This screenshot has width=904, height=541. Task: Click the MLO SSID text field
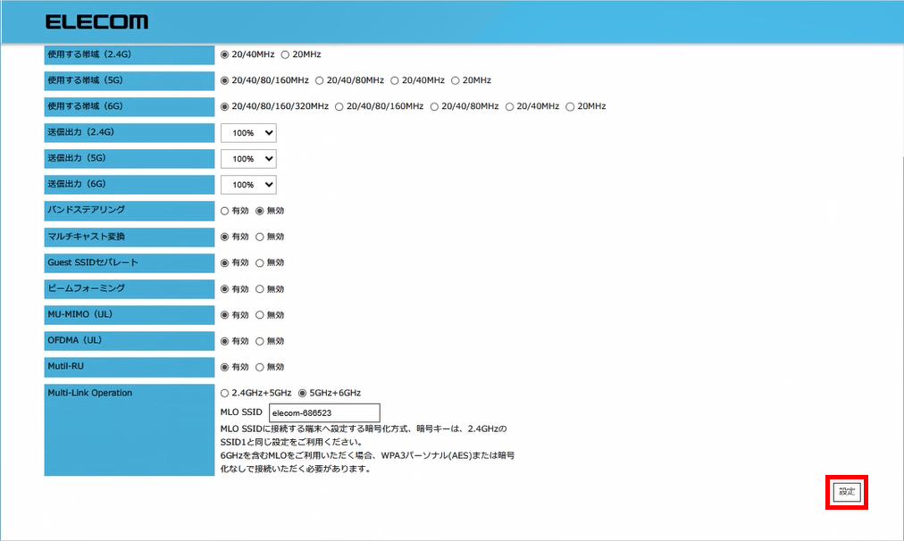point(324,413)
